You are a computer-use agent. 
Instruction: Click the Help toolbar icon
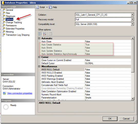coord(51,7)
